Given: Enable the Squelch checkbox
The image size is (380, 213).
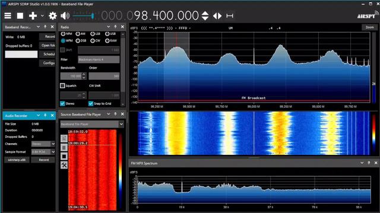Looking at the screenshot, I should click(62, 86).
